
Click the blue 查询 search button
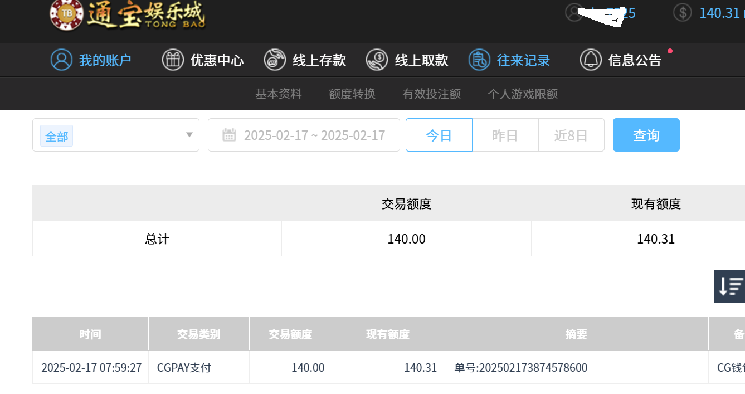coord(646,135)
